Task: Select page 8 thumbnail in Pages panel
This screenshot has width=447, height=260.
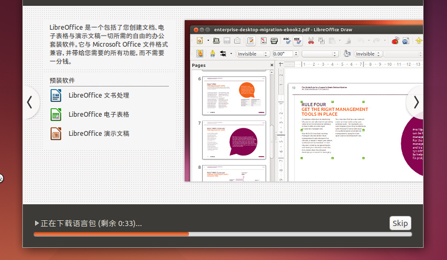Action: click(x=234, y=174)
